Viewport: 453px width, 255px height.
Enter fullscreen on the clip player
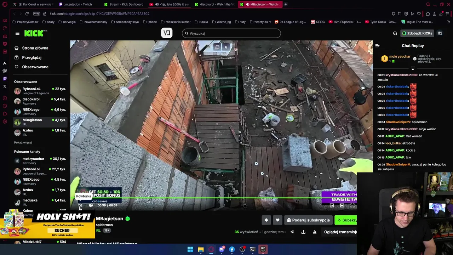point(352,205)
